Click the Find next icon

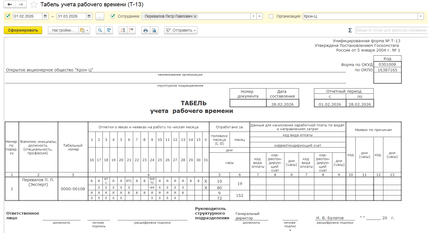pos(109,30)
